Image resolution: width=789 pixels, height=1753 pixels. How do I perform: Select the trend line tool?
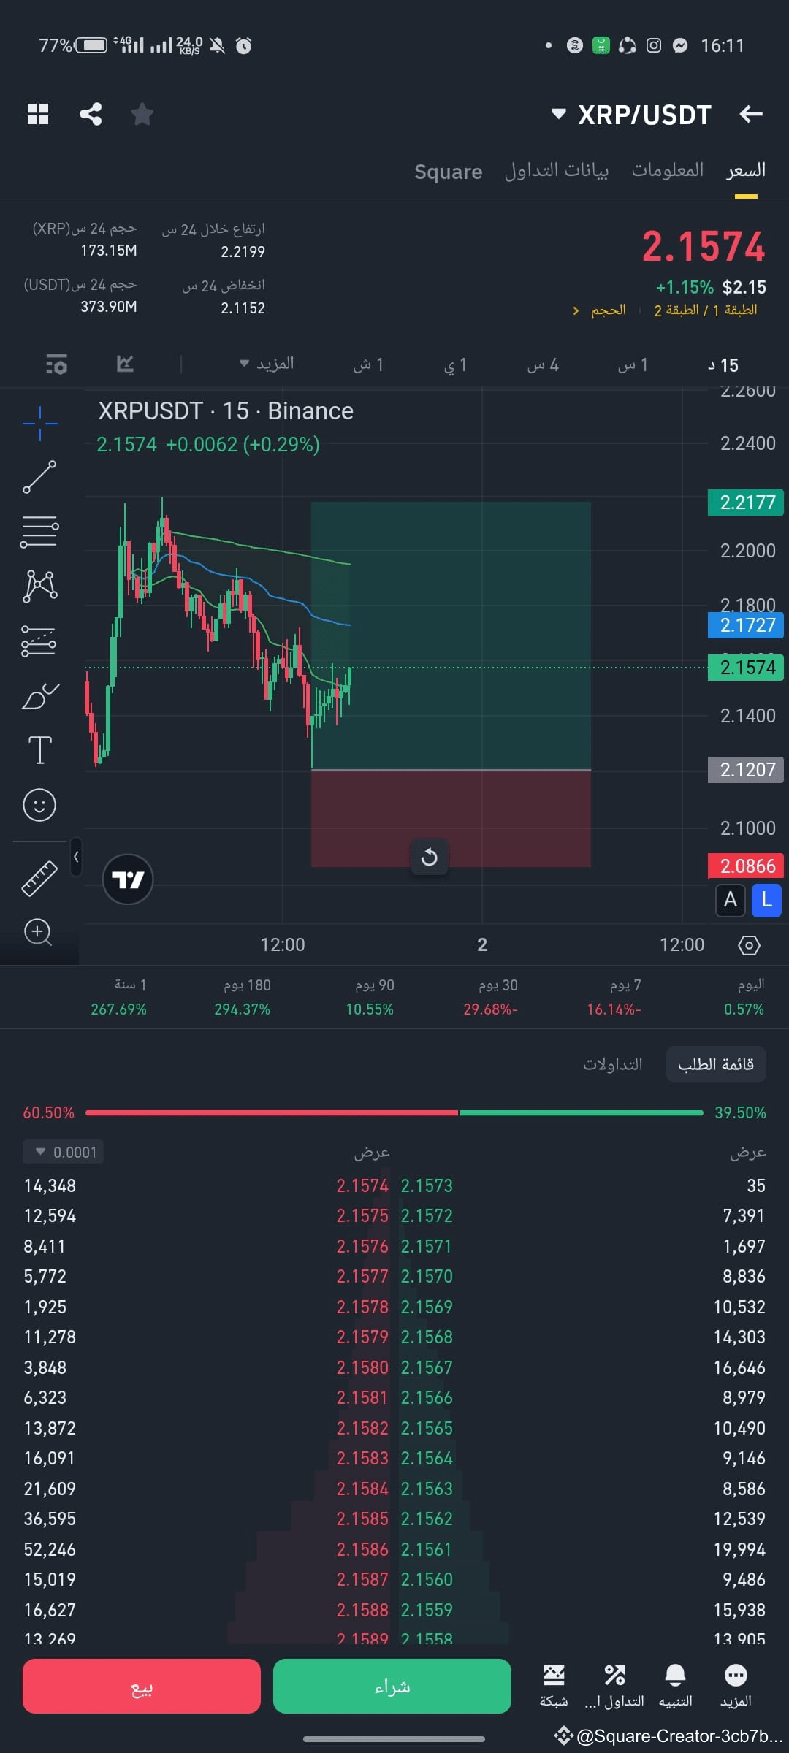tap(39, 477)
